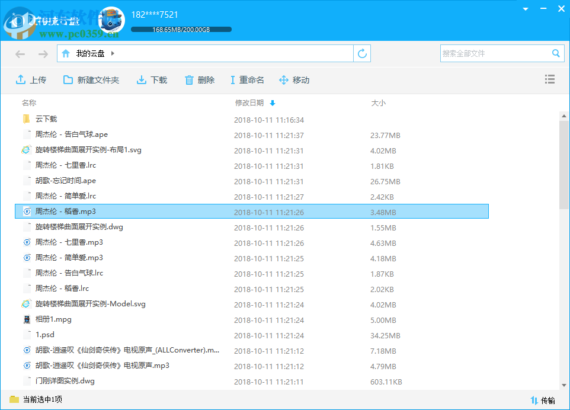The image size is (570, 410).
Task: Click the 搜索全部文件 search field
Action: pos(495,53)
